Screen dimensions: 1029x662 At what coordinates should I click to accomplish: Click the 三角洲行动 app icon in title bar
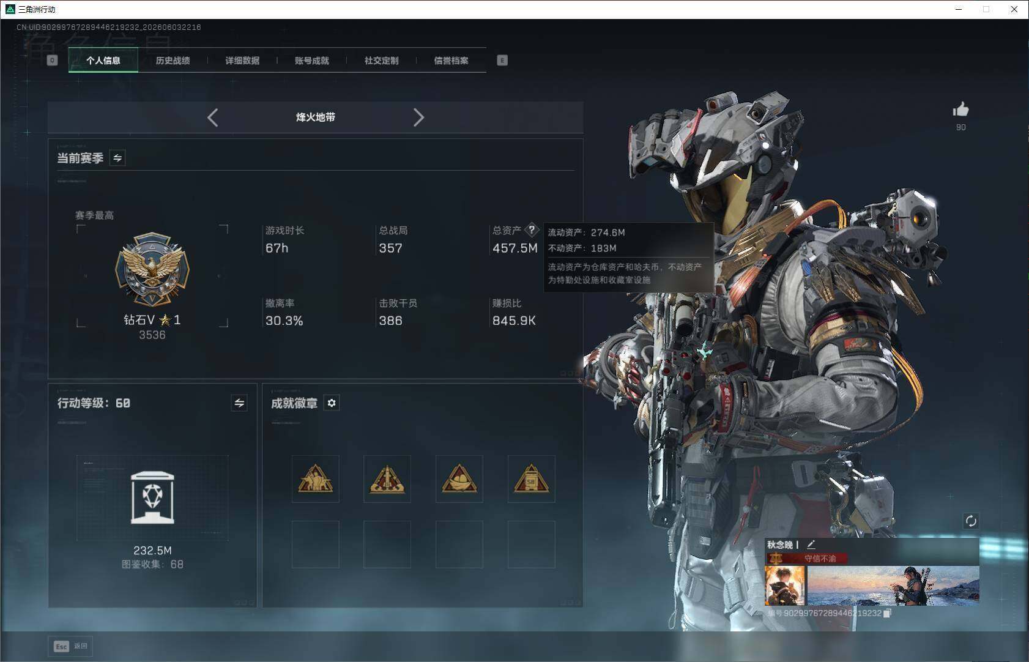(x=9, y=9)
